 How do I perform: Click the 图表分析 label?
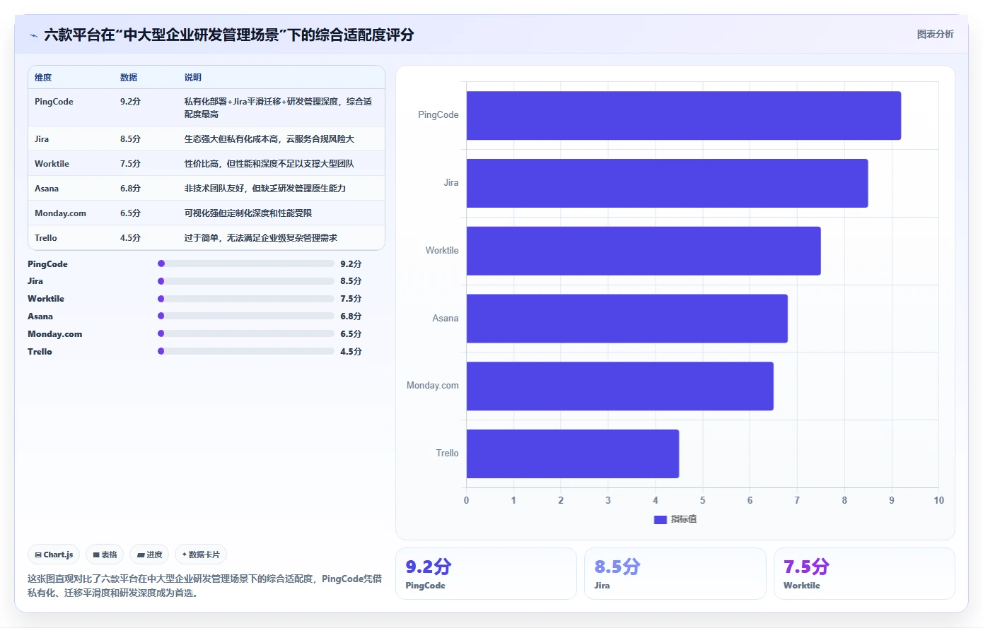click(x=935, y=34)
